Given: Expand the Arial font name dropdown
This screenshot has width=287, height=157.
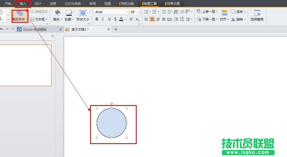Looking at the screenshot, I should pyautogui.click(x=128, y=12).
